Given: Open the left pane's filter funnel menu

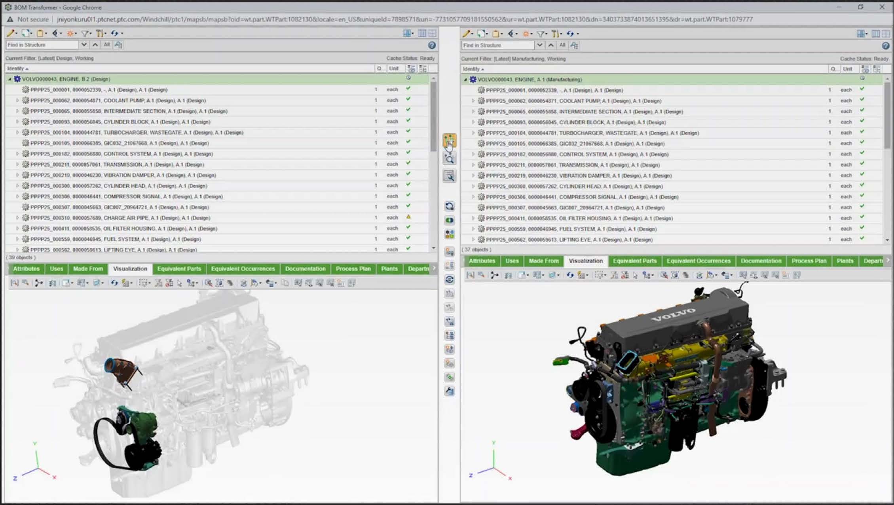Looking at the screenshot, I should pyautogui.click(x=85, y=33).
